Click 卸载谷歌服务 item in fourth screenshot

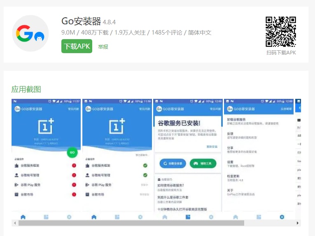[259, 122]
